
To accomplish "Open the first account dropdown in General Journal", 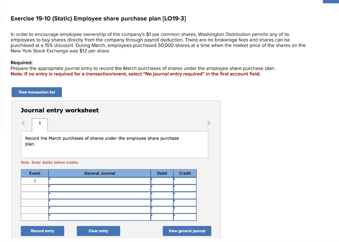I will [x=99, y=180].
